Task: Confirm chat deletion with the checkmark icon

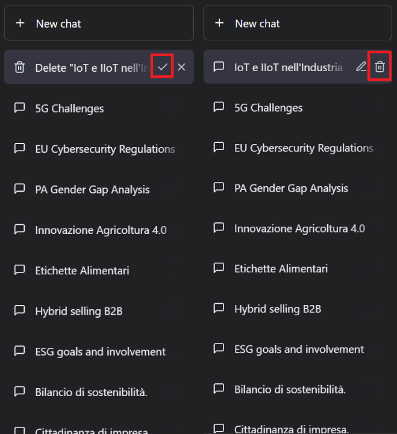Action: 162,67
